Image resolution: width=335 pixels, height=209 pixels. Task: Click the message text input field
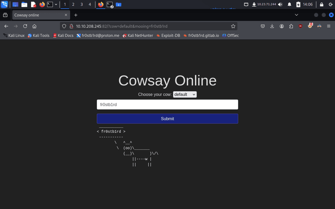(167, 104)
